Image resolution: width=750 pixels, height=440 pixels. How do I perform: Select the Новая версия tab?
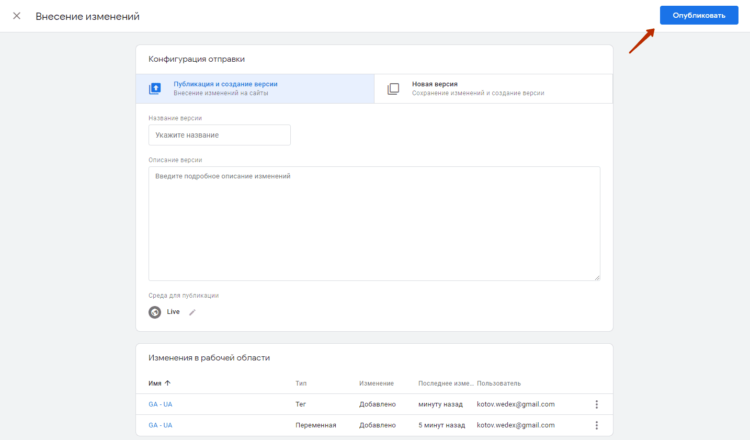pyautogui.click(x=493, y=88)
